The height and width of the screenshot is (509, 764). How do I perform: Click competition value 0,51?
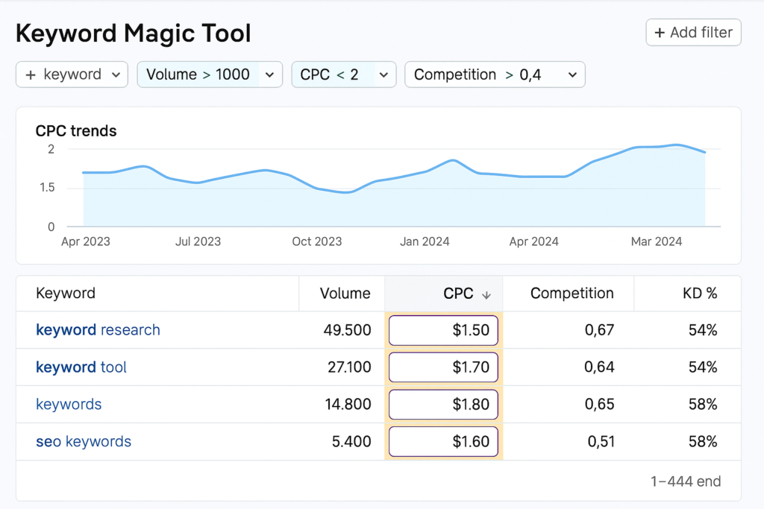[601, 442]
